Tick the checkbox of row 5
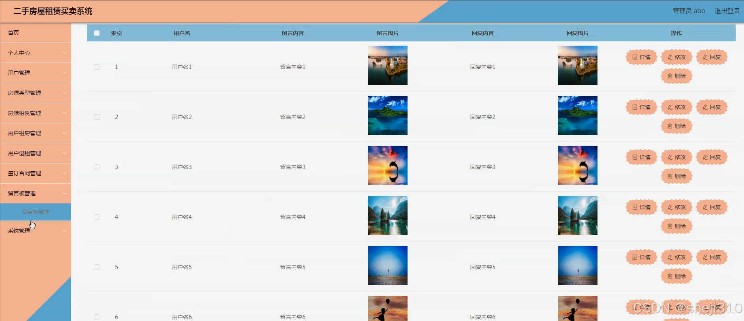Screen dimensions: 744x321 point(97,267)
